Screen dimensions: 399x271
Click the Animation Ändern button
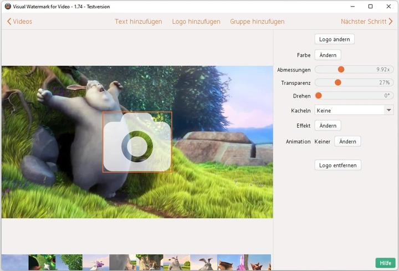pyautogui.click(x=347, y=141)
